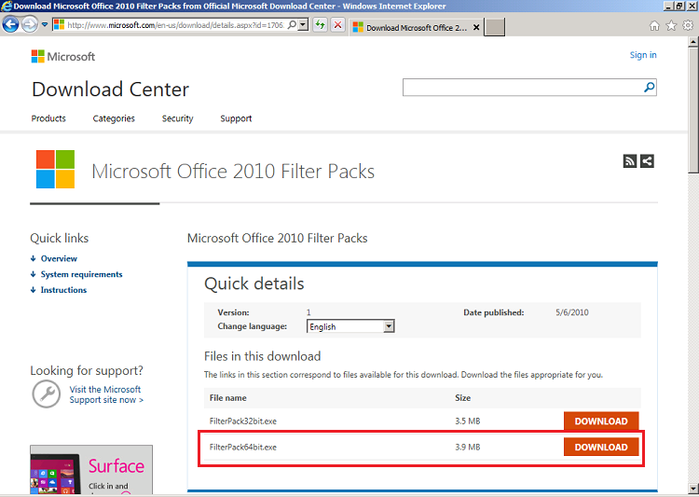Open the Products menu
The height and width of the screenshot is (497, 699).
48,118
